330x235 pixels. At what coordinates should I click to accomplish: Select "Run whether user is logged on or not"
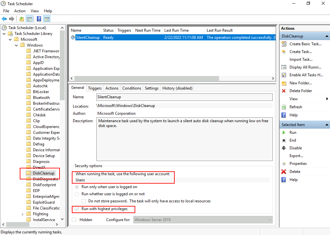[x=77, y=194]
